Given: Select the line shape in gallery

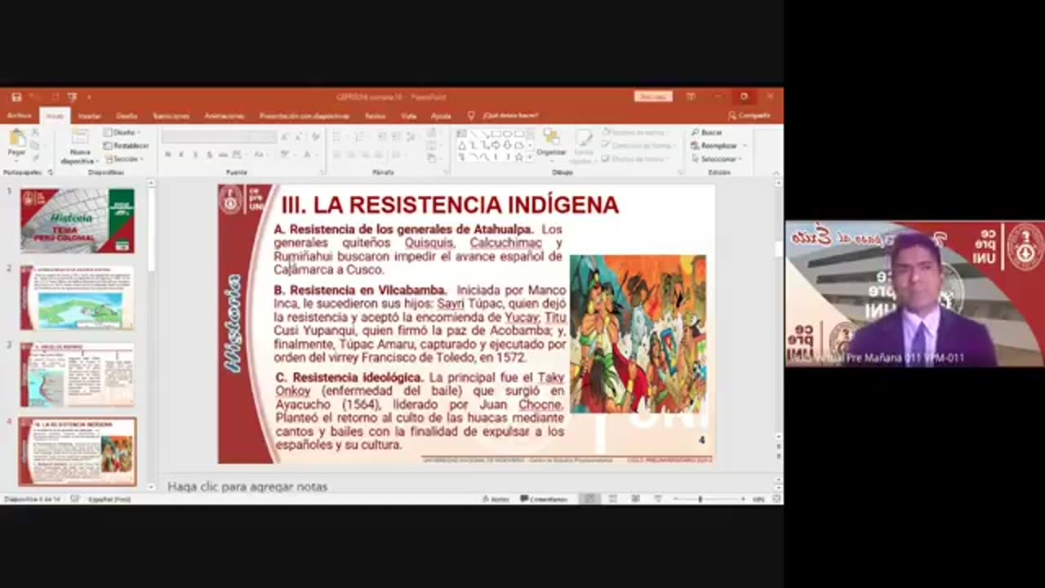Looking at the screenshot, I should pyautogui.click(x=474, y=133).
